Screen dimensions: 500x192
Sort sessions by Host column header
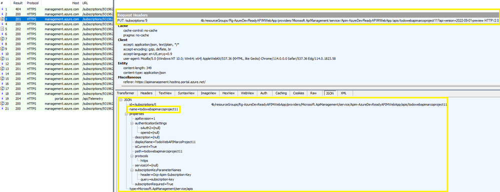[61, 3]
